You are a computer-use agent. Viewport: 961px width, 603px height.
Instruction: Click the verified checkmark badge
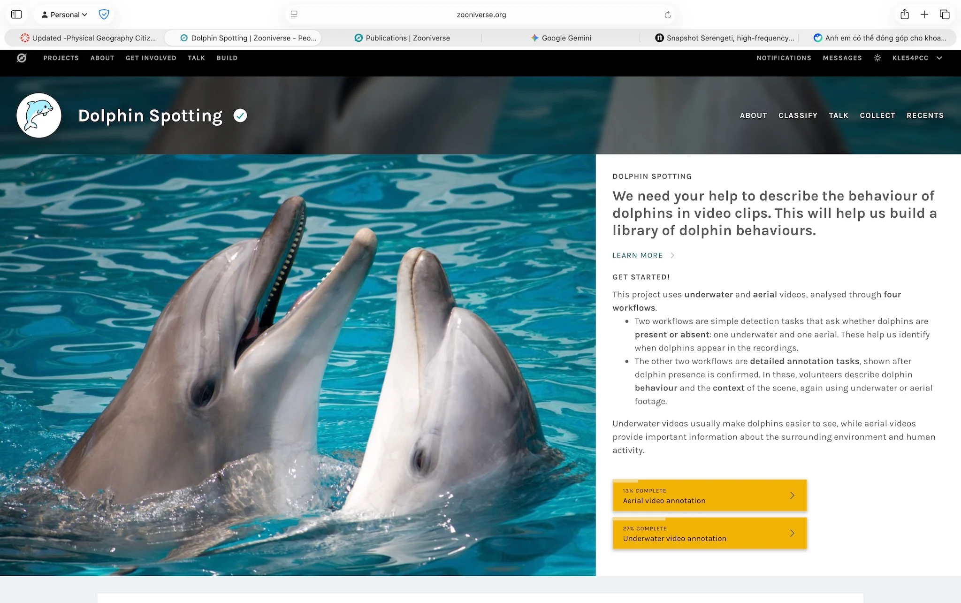coord(240,115)
